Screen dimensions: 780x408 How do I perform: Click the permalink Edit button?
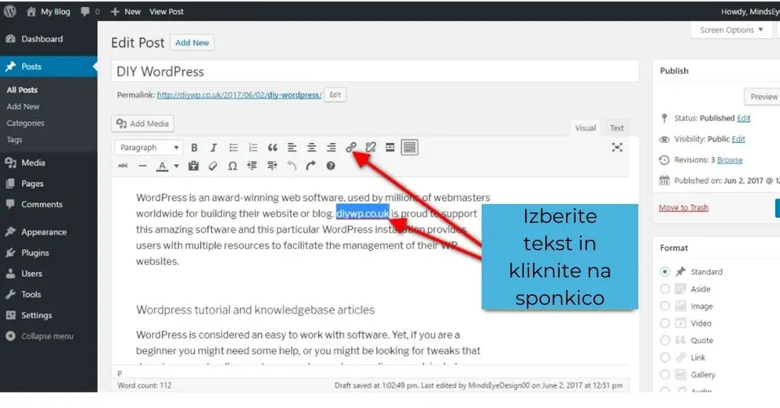336,94
